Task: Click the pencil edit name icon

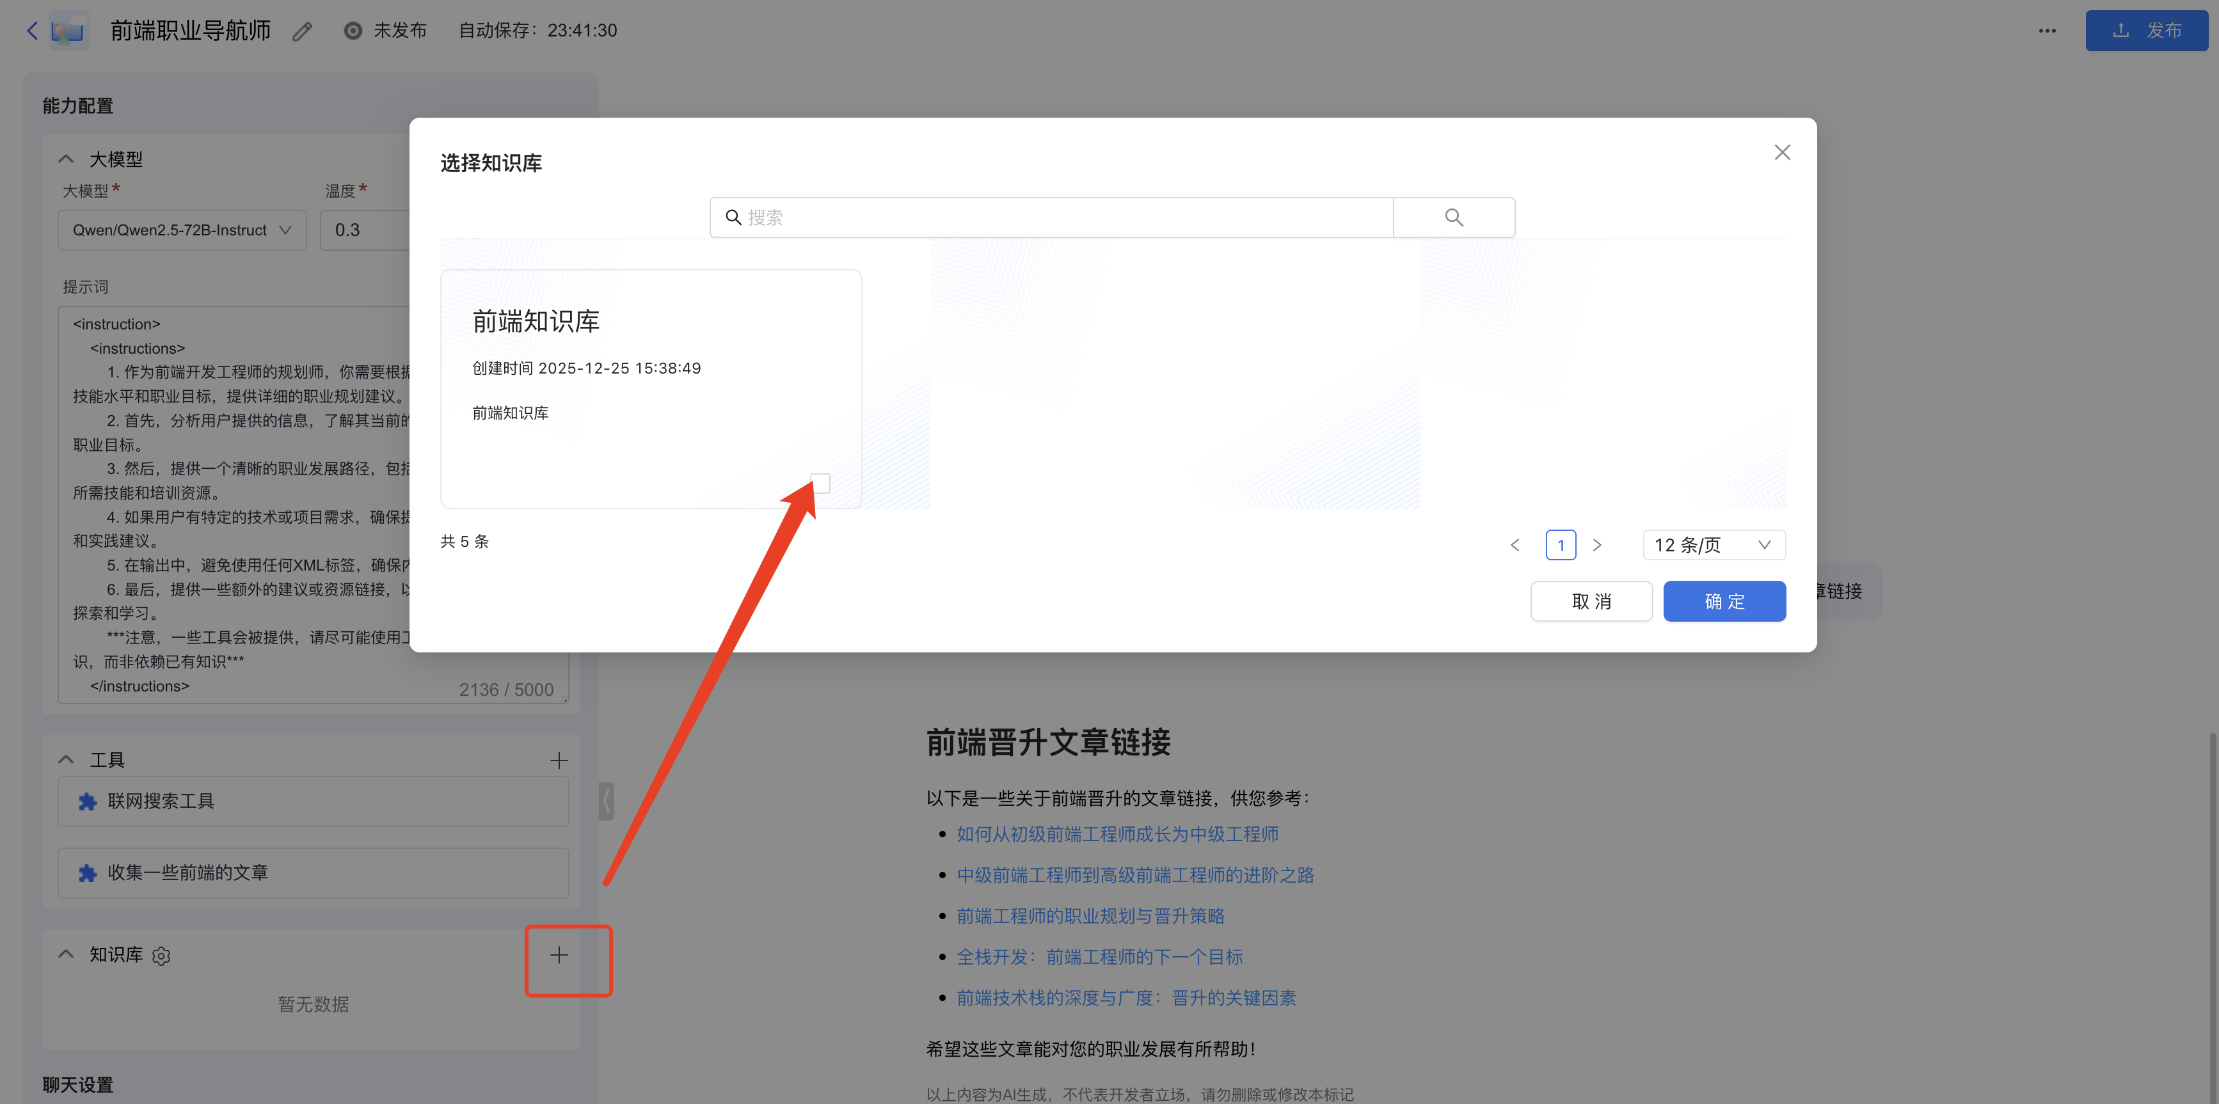Action: [x=301, y=32]
